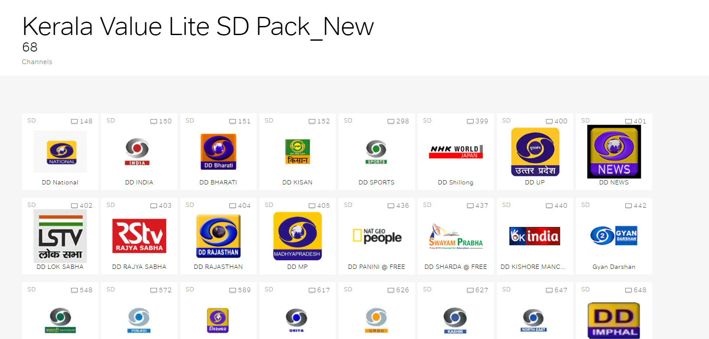The height and width of the screenshot is (339, 709).
Task: Select channel number 298
Action: tap(402, 121)
